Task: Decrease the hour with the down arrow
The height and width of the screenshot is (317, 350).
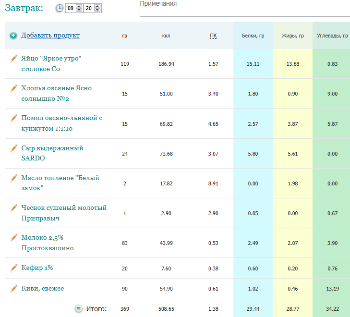Action: (x=79, y=10)
